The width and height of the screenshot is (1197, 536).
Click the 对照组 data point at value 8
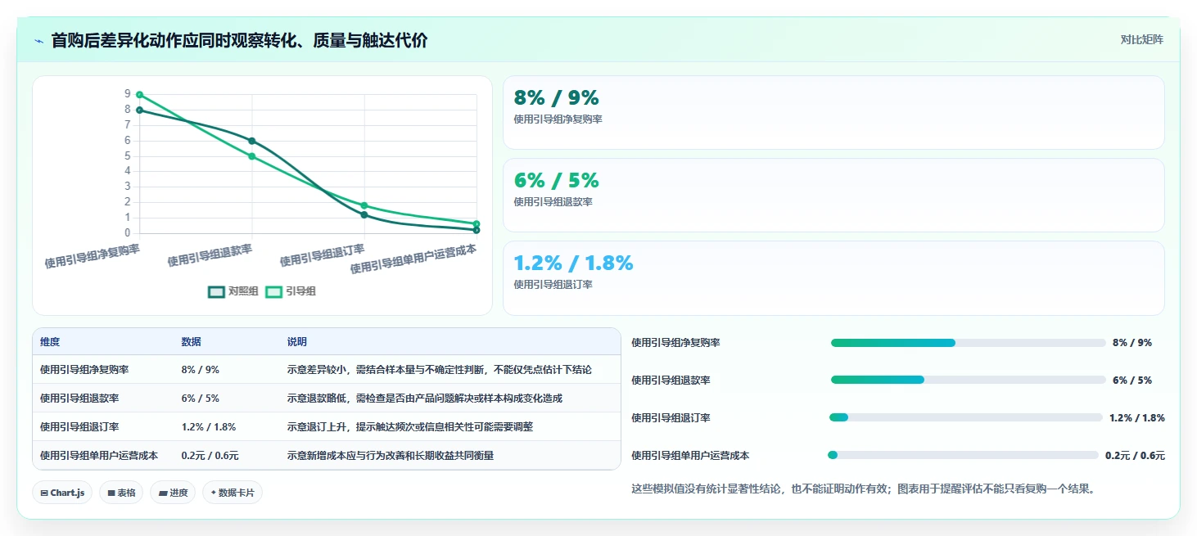(x=140, y=110)
